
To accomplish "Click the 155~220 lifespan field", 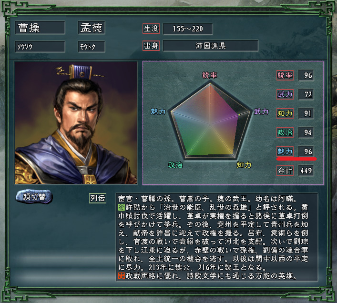I will tap(188, 29).
